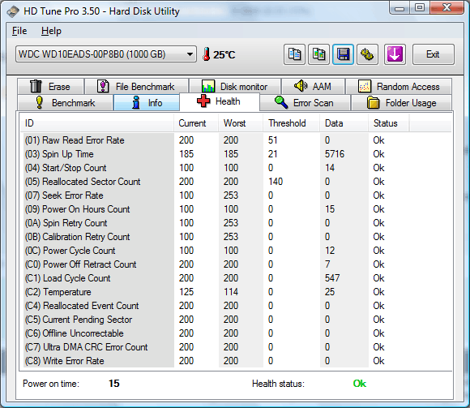Click the Disk monitor tab's chart icon
The height and width of the screenshot is (408, 470).
[x=207, y=86]
